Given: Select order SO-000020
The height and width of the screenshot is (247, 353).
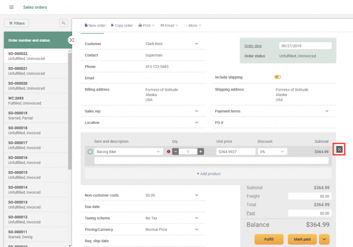Looking at the screenshot, I should pyautogui.click(x=36, y=86).
